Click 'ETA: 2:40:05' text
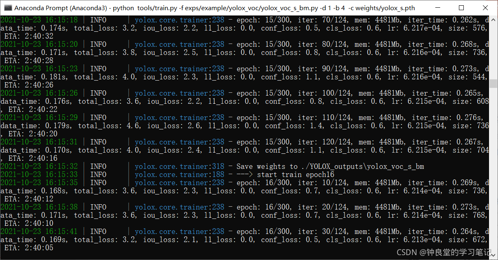498x260 pixels. pyautogui.click(x=29, y=248)
